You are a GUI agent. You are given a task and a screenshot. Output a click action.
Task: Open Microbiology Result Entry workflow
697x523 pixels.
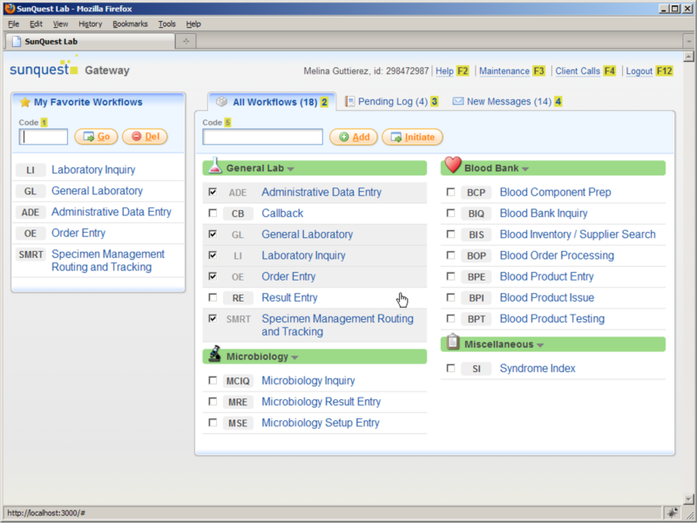321,402
